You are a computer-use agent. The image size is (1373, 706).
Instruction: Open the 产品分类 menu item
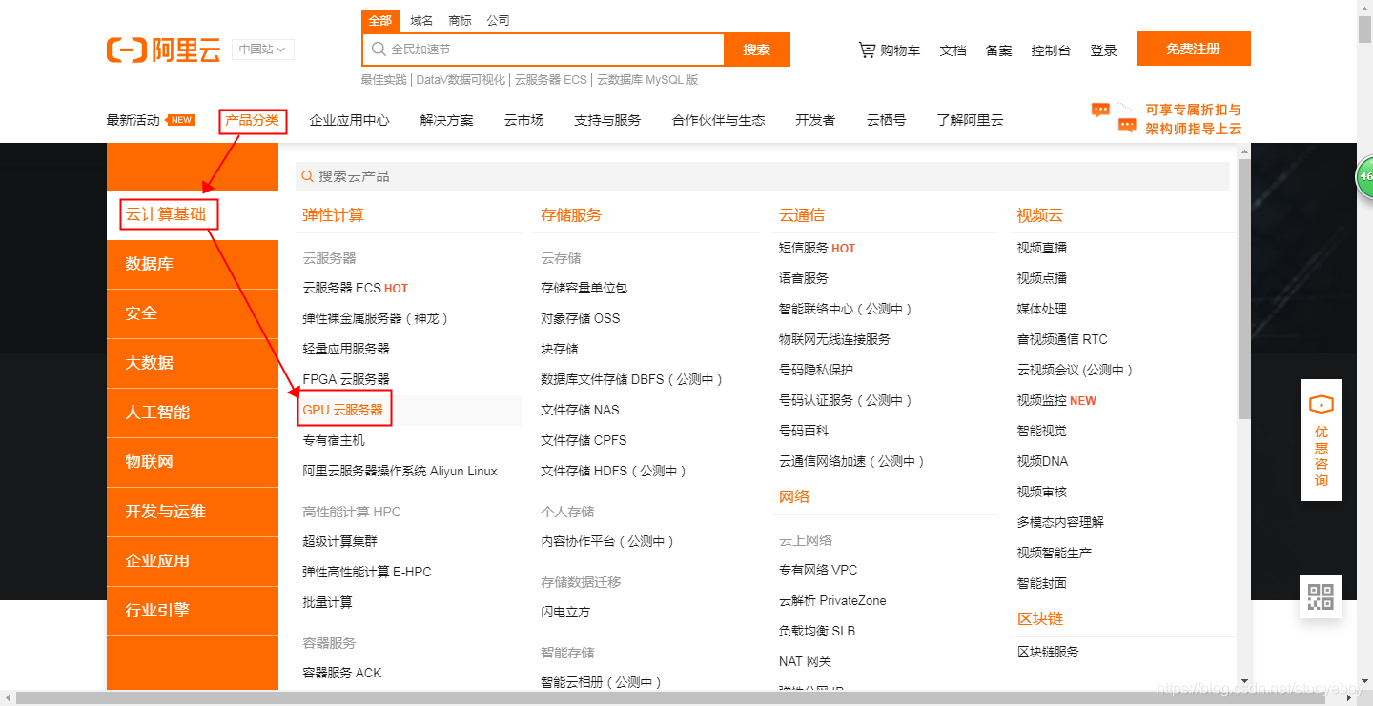[253, 120]
